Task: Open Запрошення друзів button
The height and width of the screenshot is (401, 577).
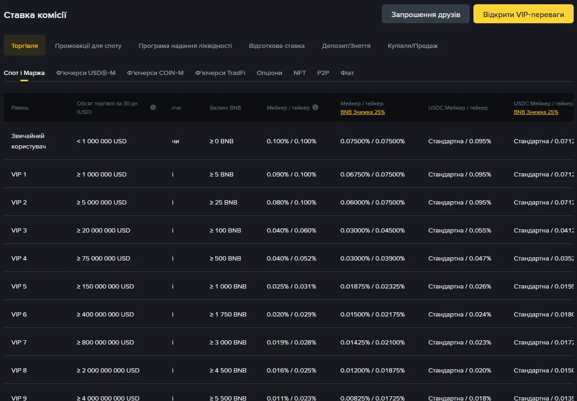Action: [426, 14]
